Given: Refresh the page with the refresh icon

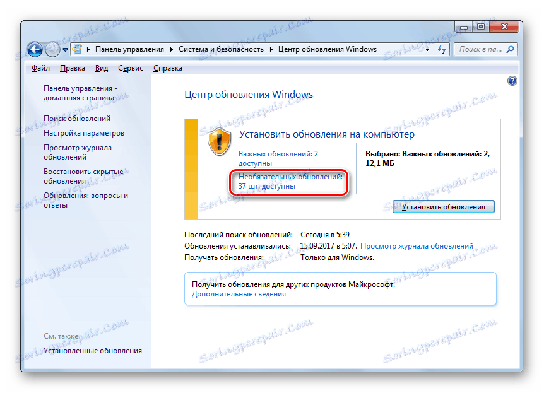Looking at the screenshot, I should pyautogui.click(x=442, y=50).
